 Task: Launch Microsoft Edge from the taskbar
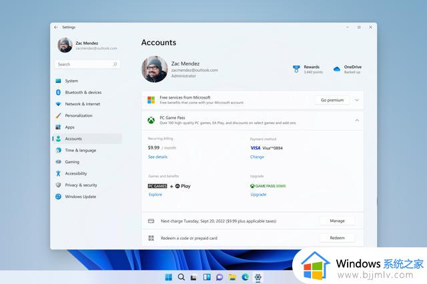[245, 277]
